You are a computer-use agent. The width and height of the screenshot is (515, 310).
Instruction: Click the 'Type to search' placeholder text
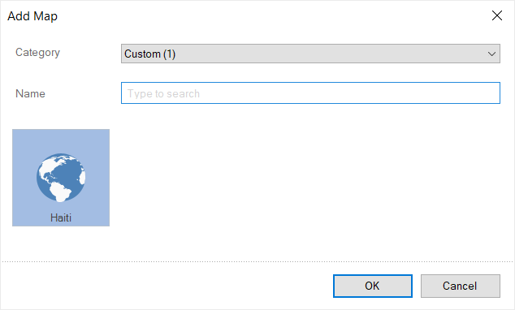[163, 94]
